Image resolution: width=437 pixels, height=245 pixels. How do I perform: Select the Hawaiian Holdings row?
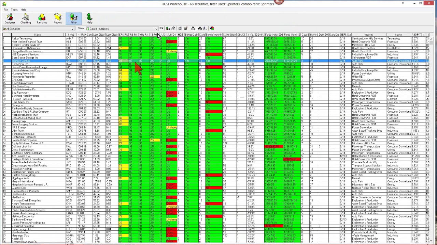216,169
